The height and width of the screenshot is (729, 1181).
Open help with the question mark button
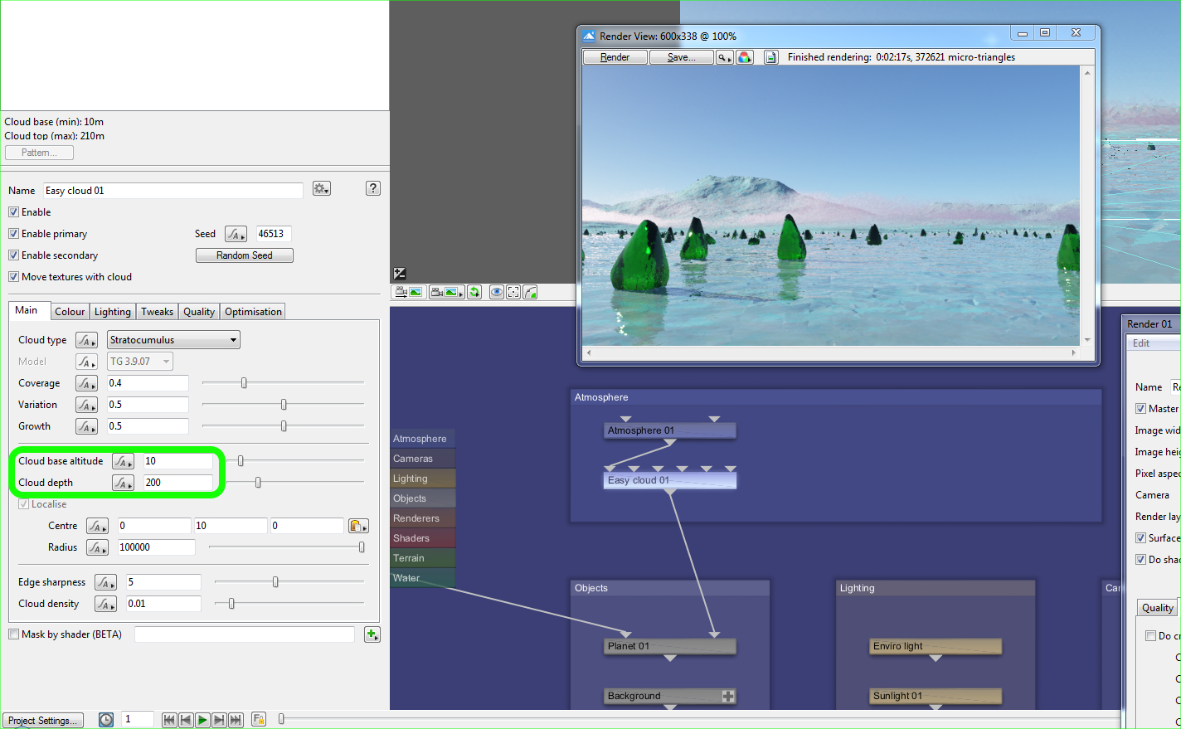(373, 188)
